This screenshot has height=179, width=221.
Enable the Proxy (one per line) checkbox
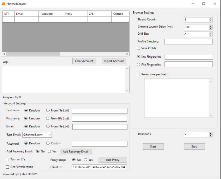point(138,74)
